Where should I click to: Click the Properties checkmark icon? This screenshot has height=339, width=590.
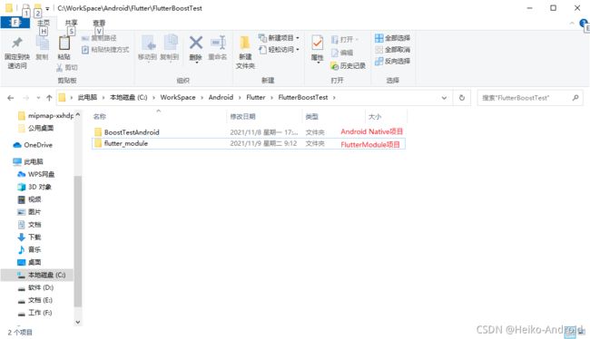click(x=317, y=44)
